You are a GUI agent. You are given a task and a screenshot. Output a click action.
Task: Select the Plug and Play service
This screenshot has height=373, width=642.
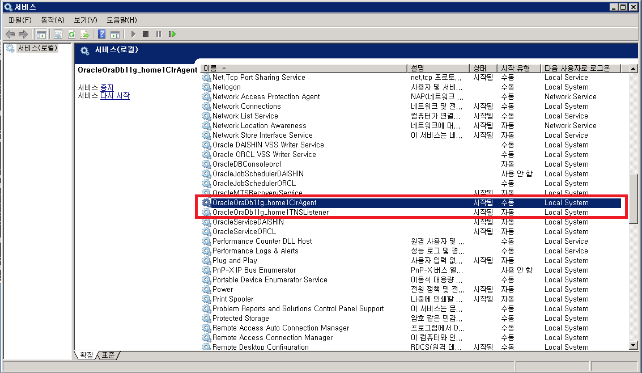pos(411,260)
